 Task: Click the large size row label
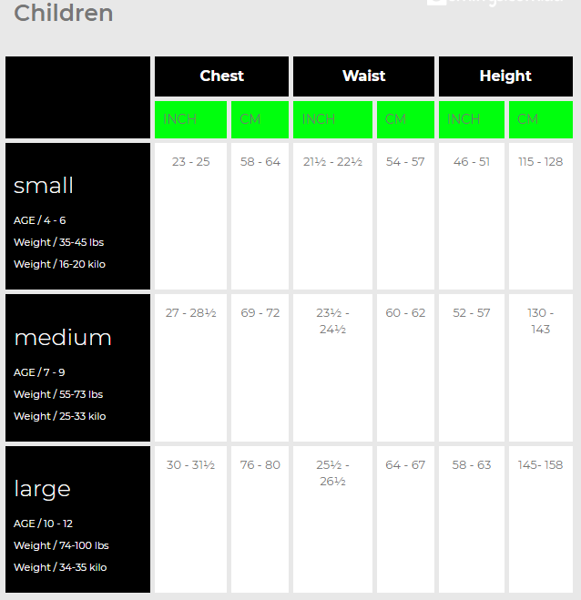43,489
